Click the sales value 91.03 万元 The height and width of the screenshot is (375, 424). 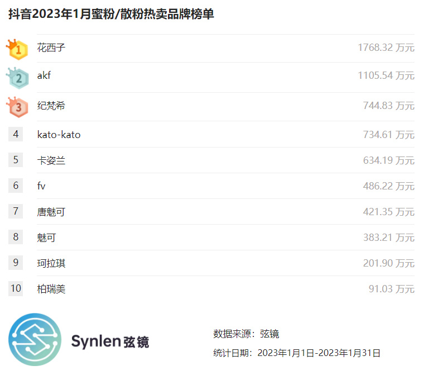click(391, 289)
